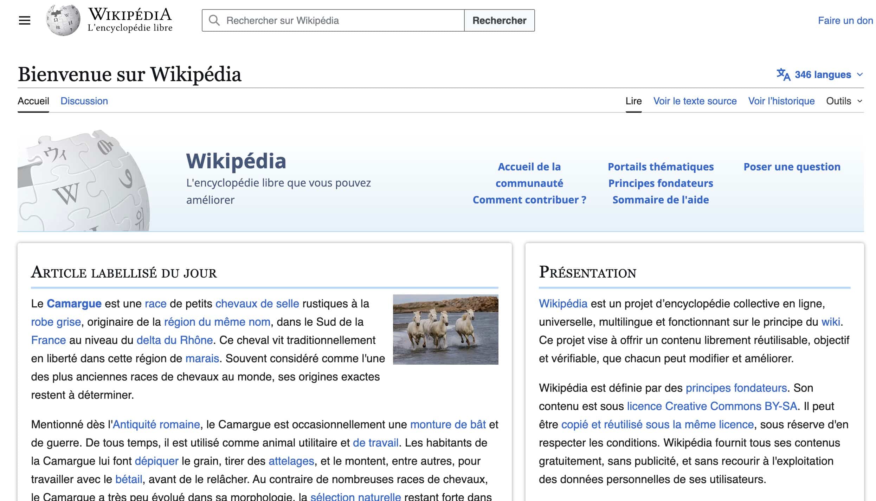Follow the marais link
Viewport: 876px width, 501px height.
[x=202, y=358]
